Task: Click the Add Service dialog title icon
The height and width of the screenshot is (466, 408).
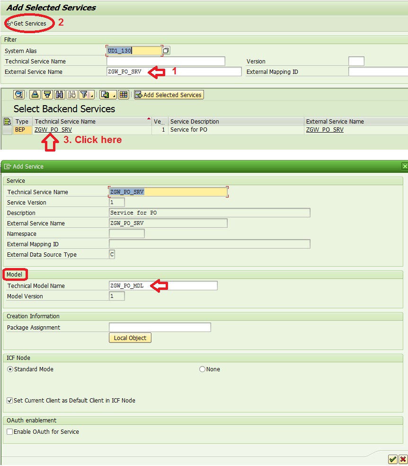Action: coord(8,166)
